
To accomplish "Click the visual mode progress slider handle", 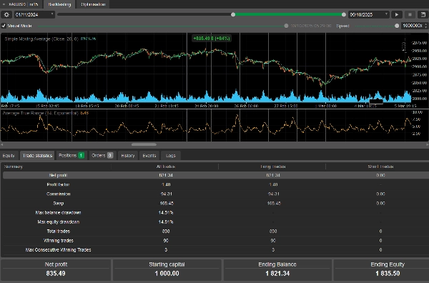I will click(x=286, y=26).
